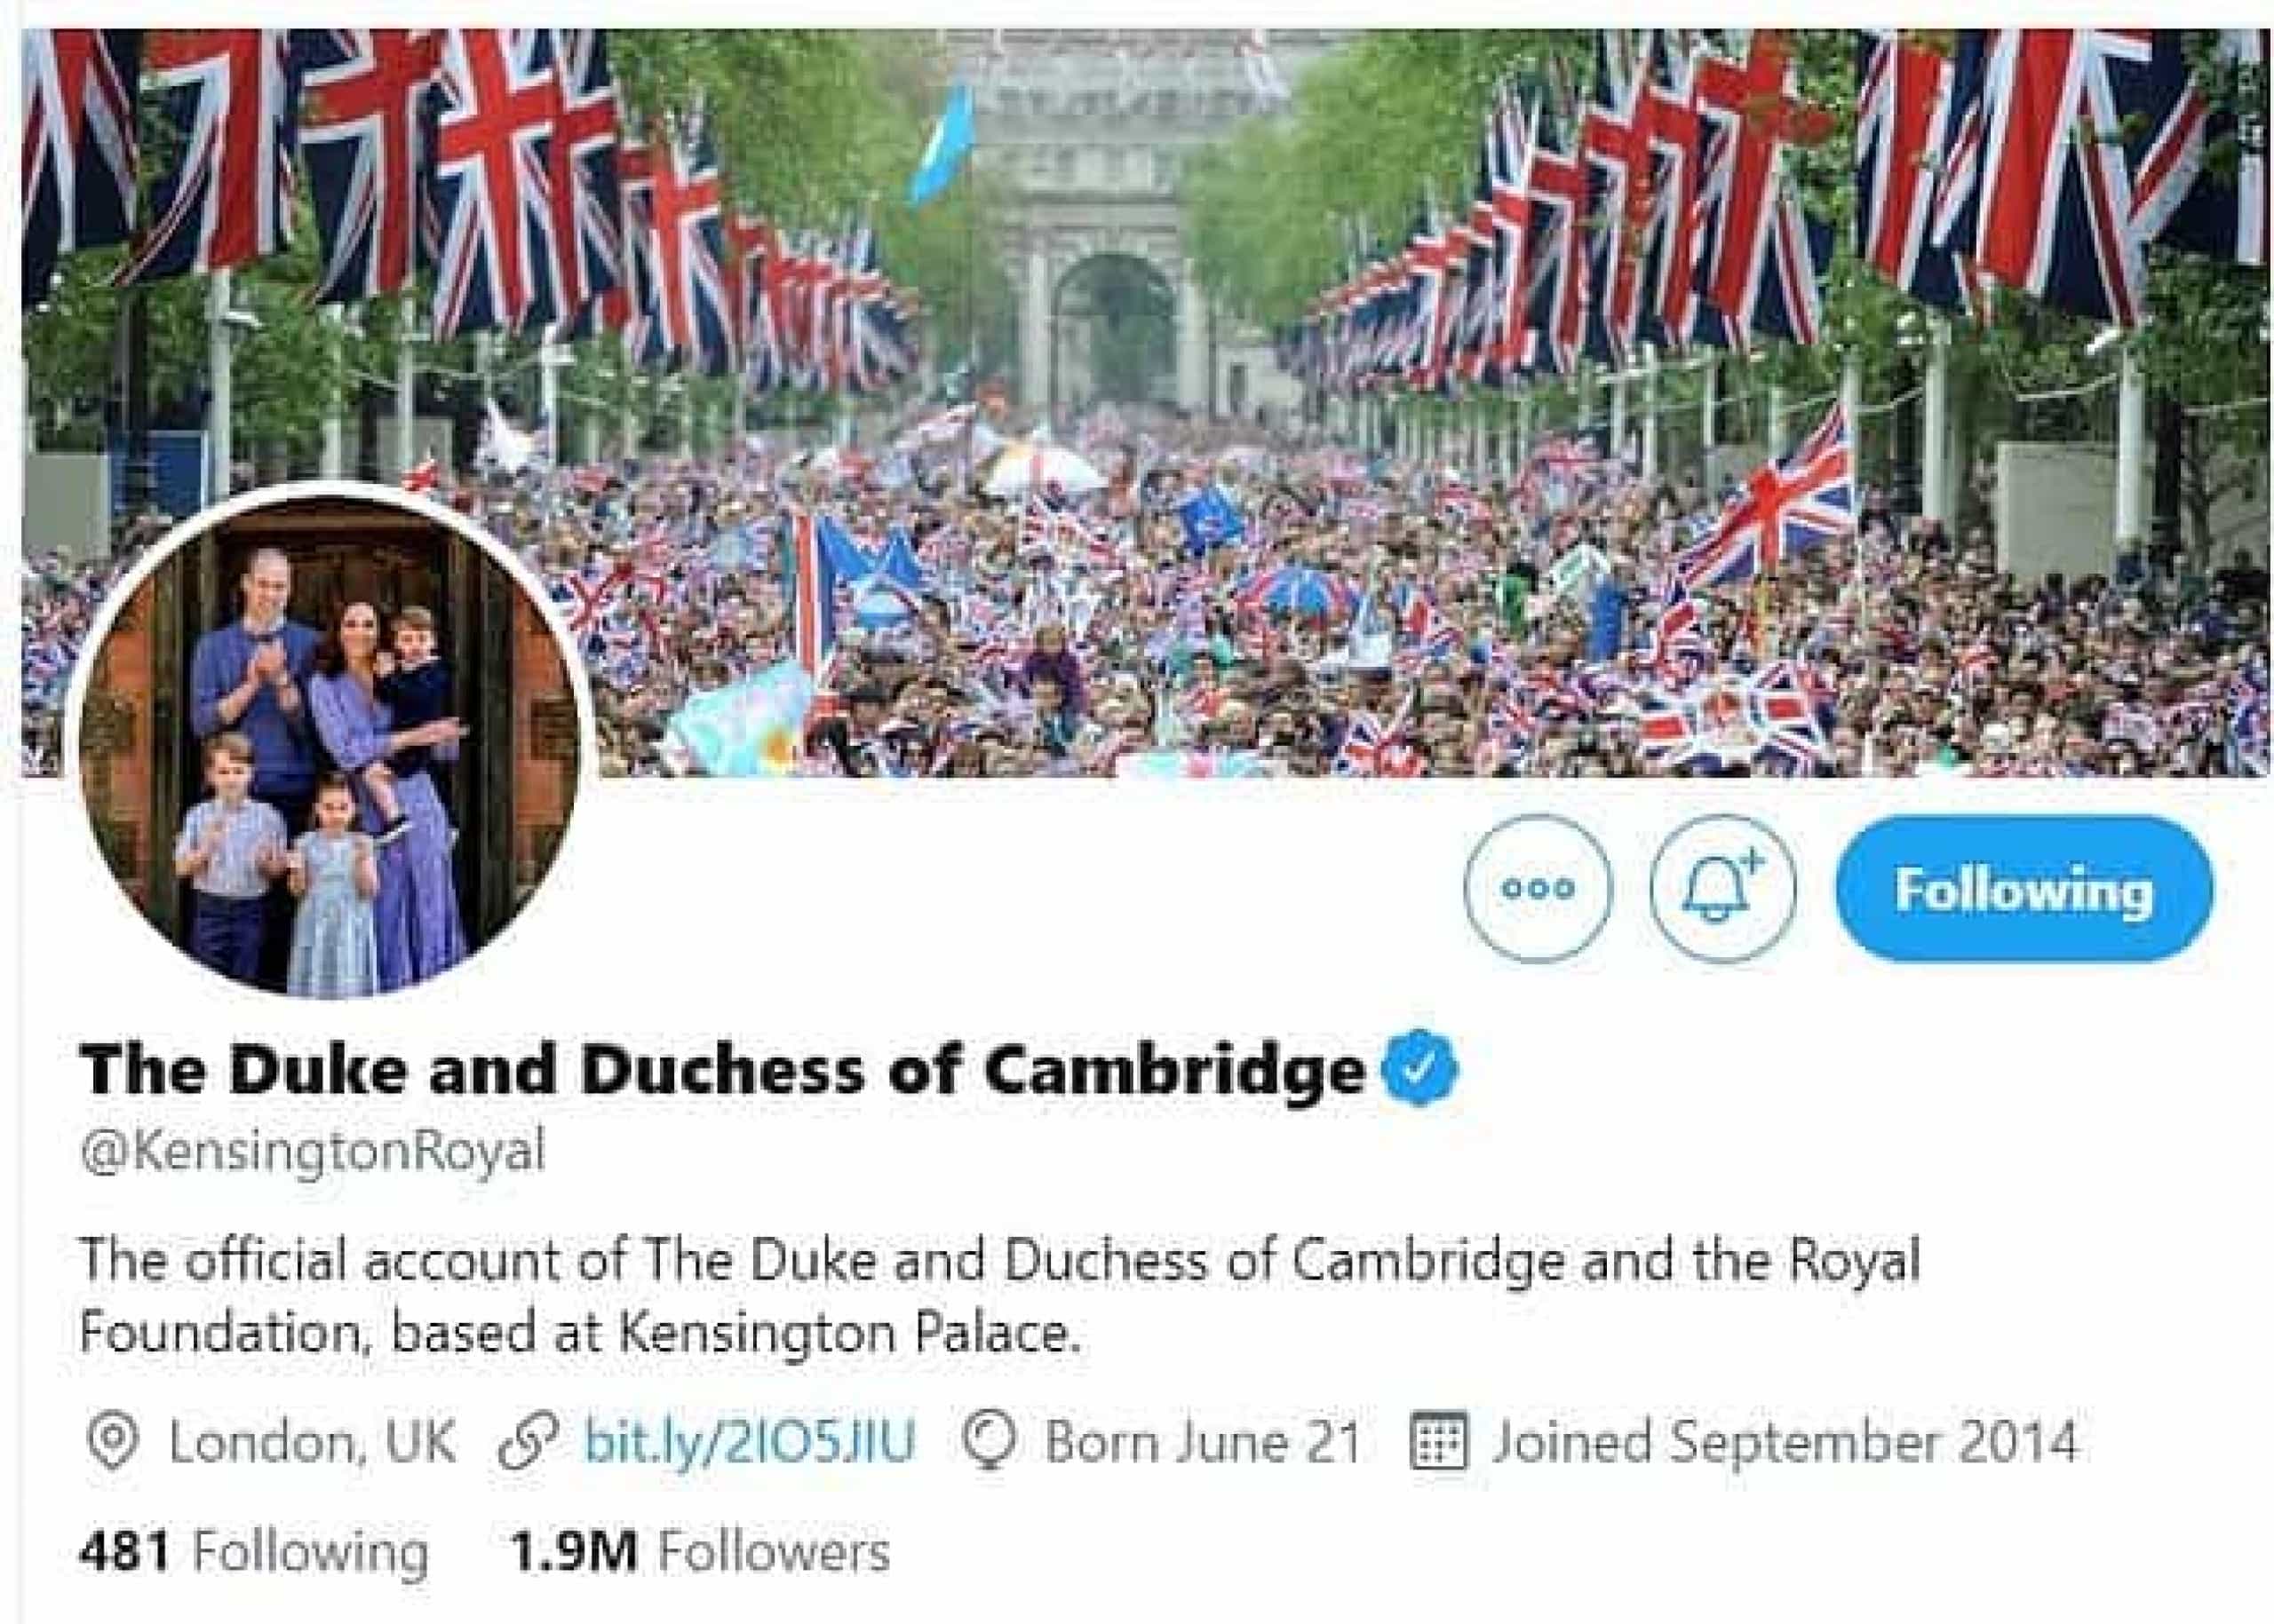Turn on notifications with the bell icon
The image size is (2274, 1624).
pos(1721,889)
